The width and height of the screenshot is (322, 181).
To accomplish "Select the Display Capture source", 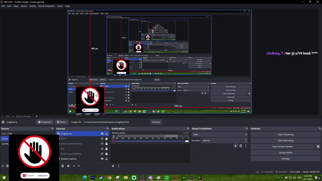I will [x=68, y=159].
